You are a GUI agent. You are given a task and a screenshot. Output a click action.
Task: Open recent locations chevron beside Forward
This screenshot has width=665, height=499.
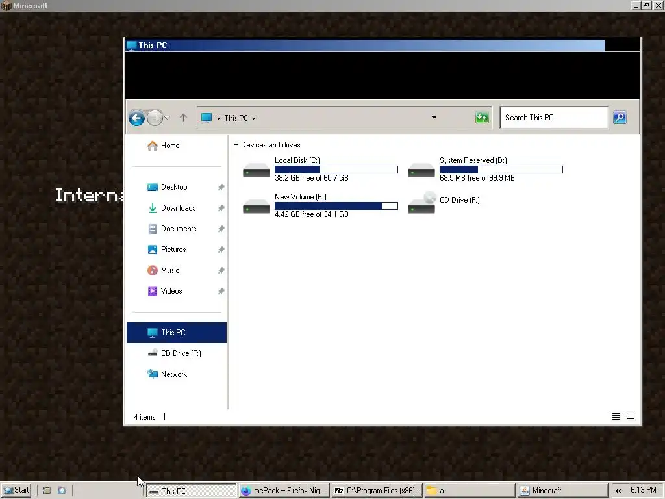tap(167, 118)
